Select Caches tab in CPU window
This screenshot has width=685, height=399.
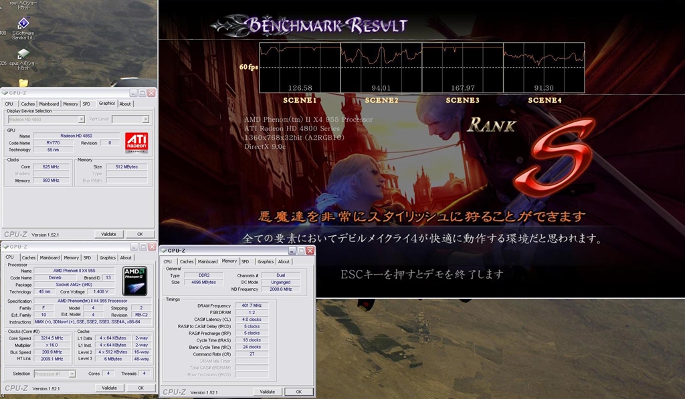[28, 257]
